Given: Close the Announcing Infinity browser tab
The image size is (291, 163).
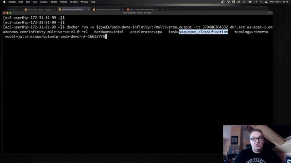Looking at the screenshot, I should (54, 10).
